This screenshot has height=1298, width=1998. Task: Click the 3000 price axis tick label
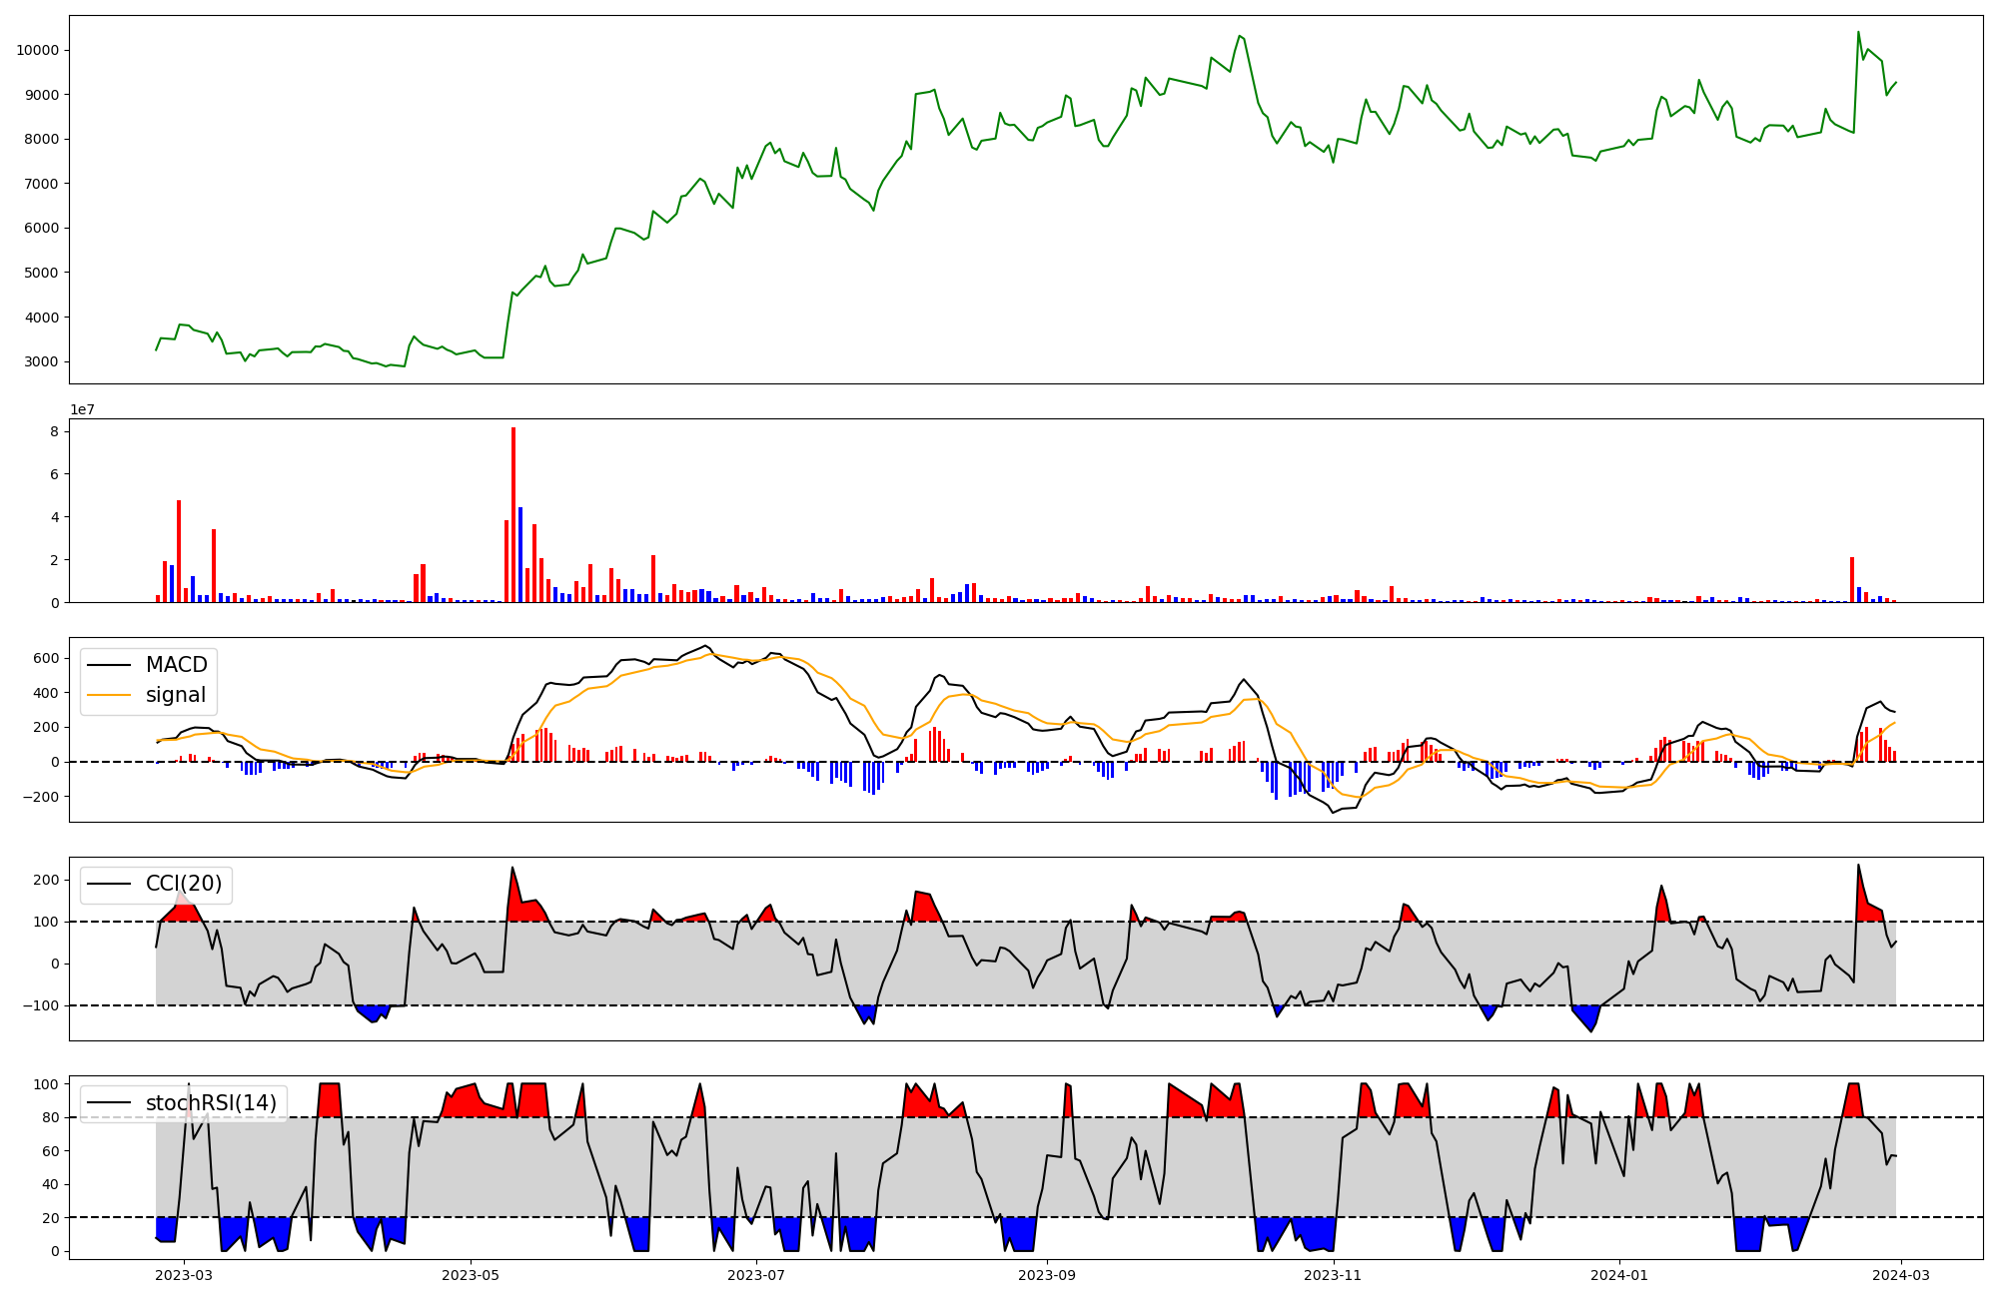coord(41,361)
